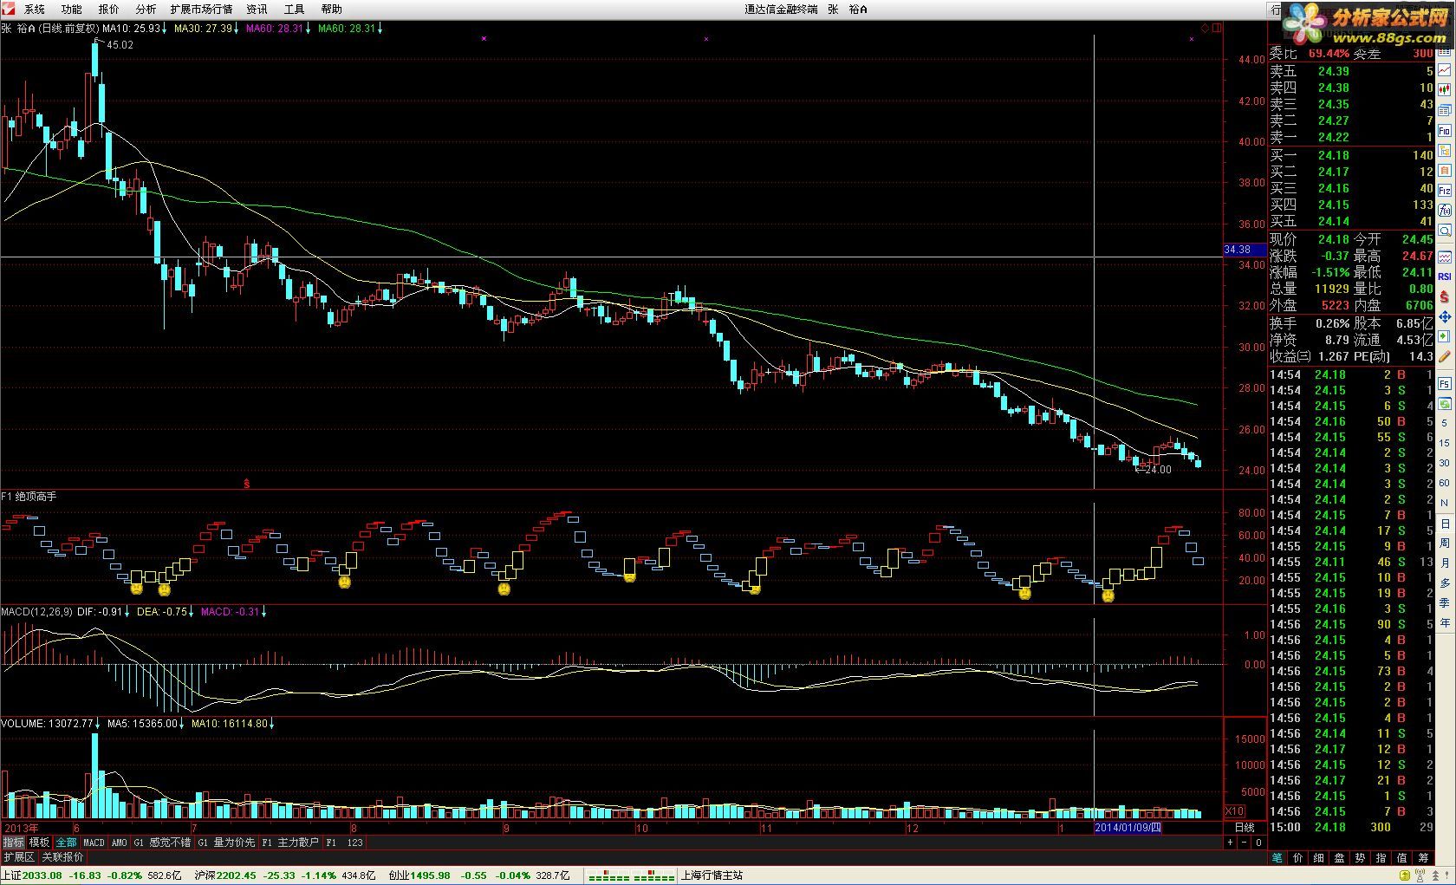
Task: Click the wavy indicator line icon above RSI
Action: tap(1445, 257)
